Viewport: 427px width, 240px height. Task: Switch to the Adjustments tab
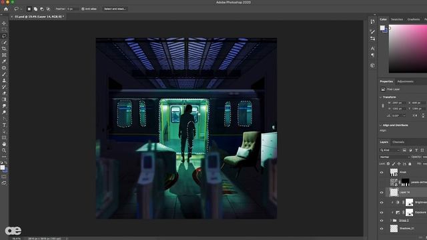pyautogui.click(x=405, y=81)
